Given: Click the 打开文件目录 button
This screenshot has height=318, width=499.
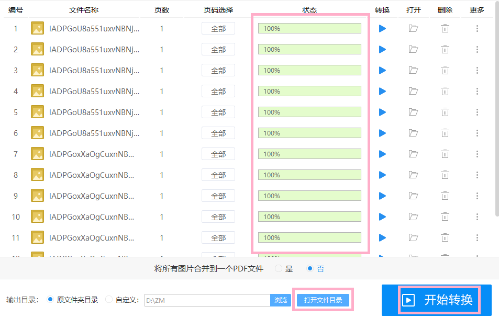Looking at the screenshot, I should tap(323, 300).
